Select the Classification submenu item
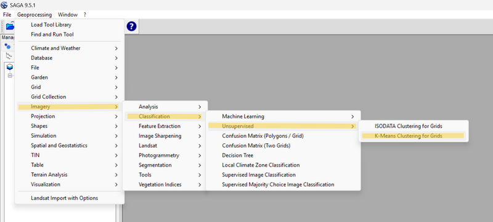The image size is (493, 222). point(165,117)
